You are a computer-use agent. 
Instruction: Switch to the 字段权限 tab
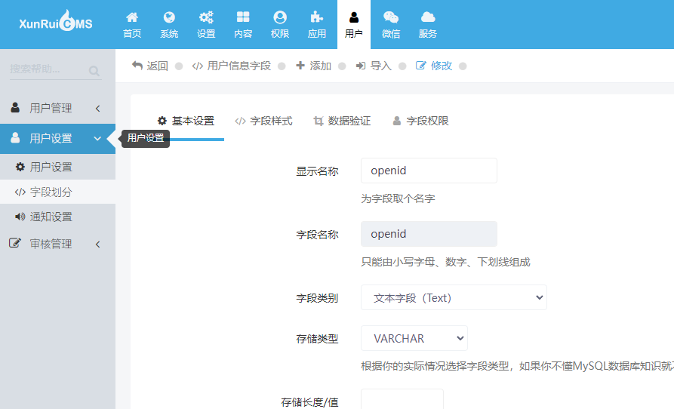pyautogui.click(x=421, y=121)
